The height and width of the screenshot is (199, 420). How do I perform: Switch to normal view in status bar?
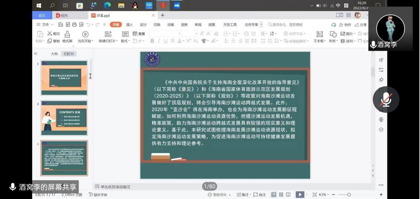274,195
